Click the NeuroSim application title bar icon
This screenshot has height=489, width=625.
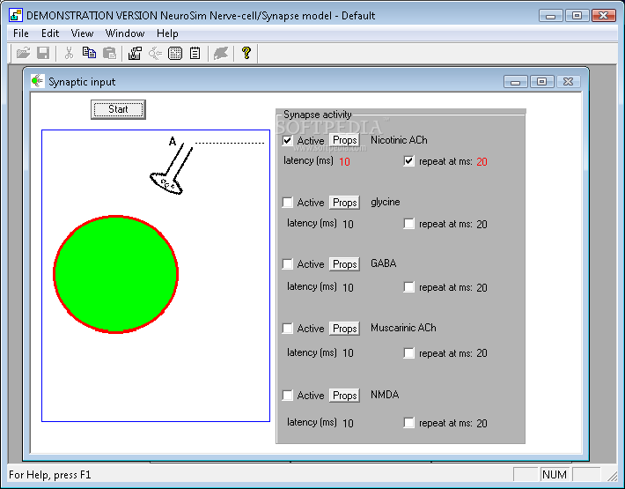click(x=15, y=16)
